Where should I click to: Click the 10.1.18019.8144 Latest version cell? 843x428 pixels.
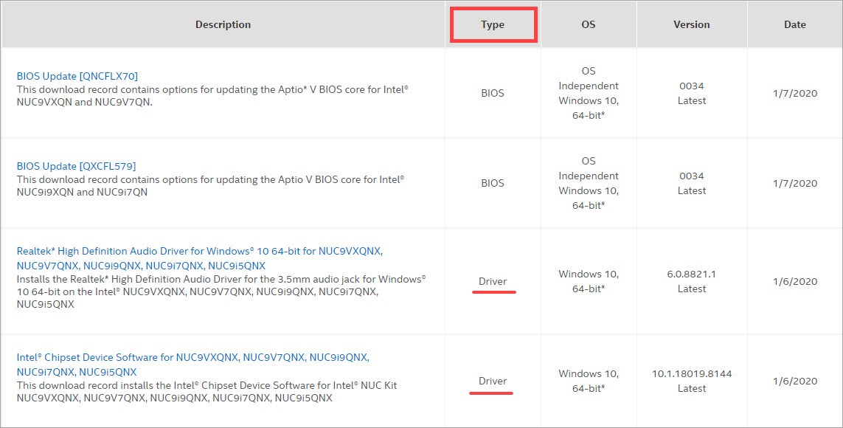pos(692,382)
